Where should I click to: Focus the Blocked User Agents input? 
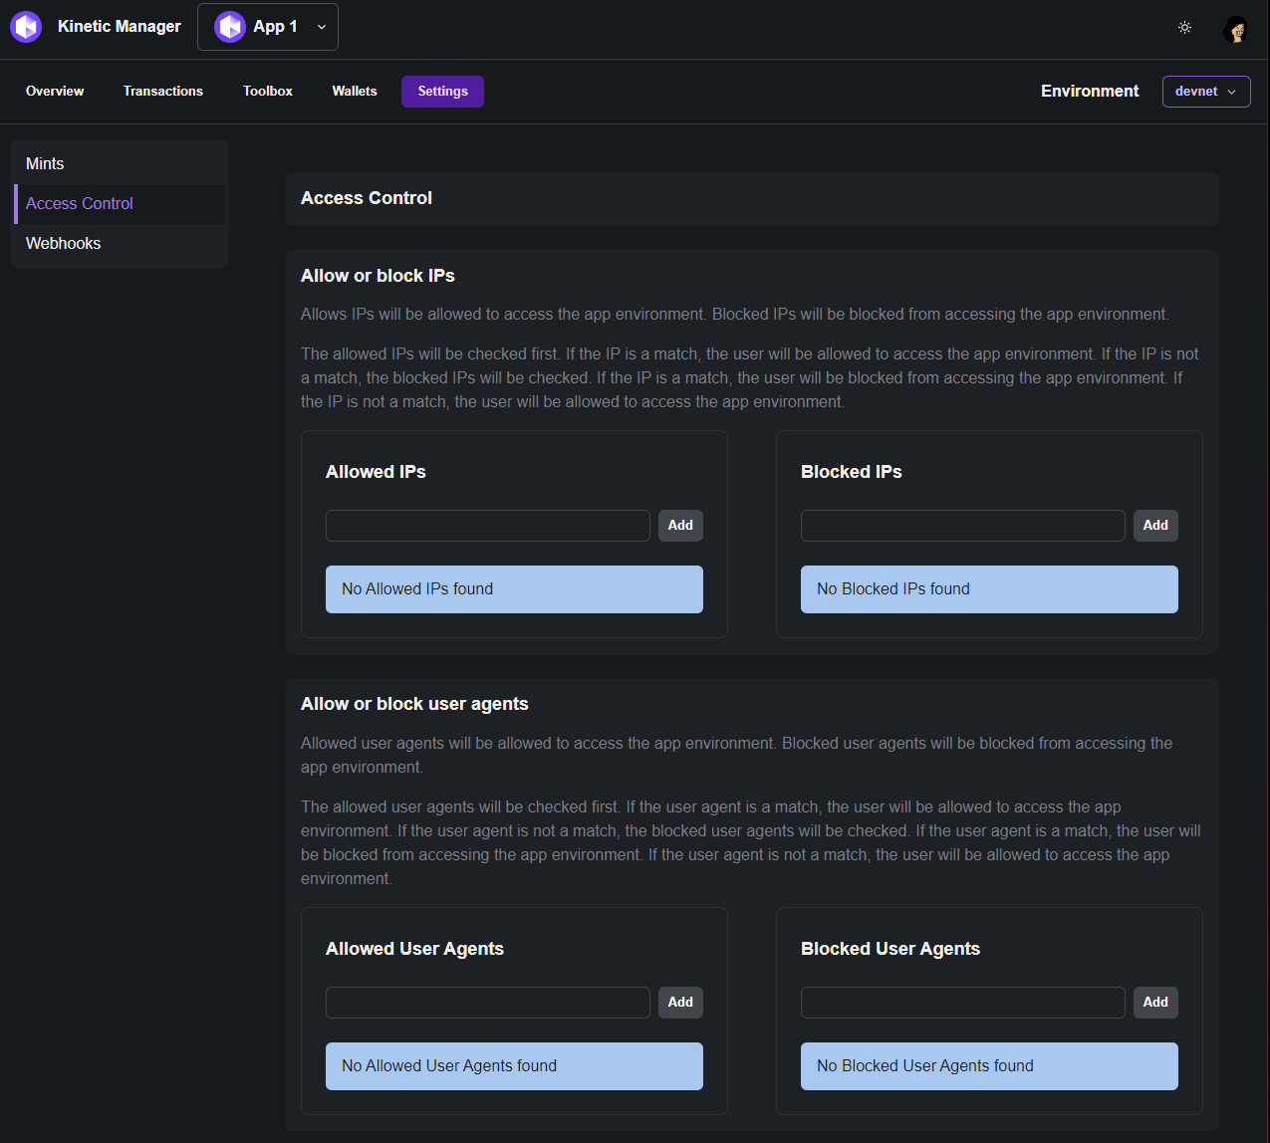[962, 1003]
